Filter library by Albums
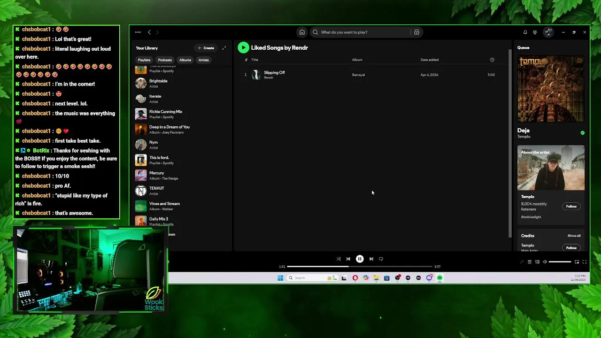601x338 pixels. [x=185, y=60]
